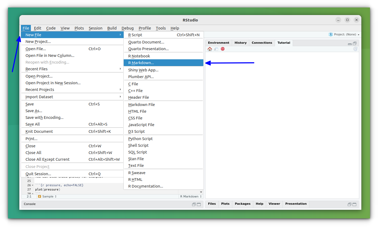Choose Quarto Document... in the submenu
378x227 pixels.
pos(146,42)
